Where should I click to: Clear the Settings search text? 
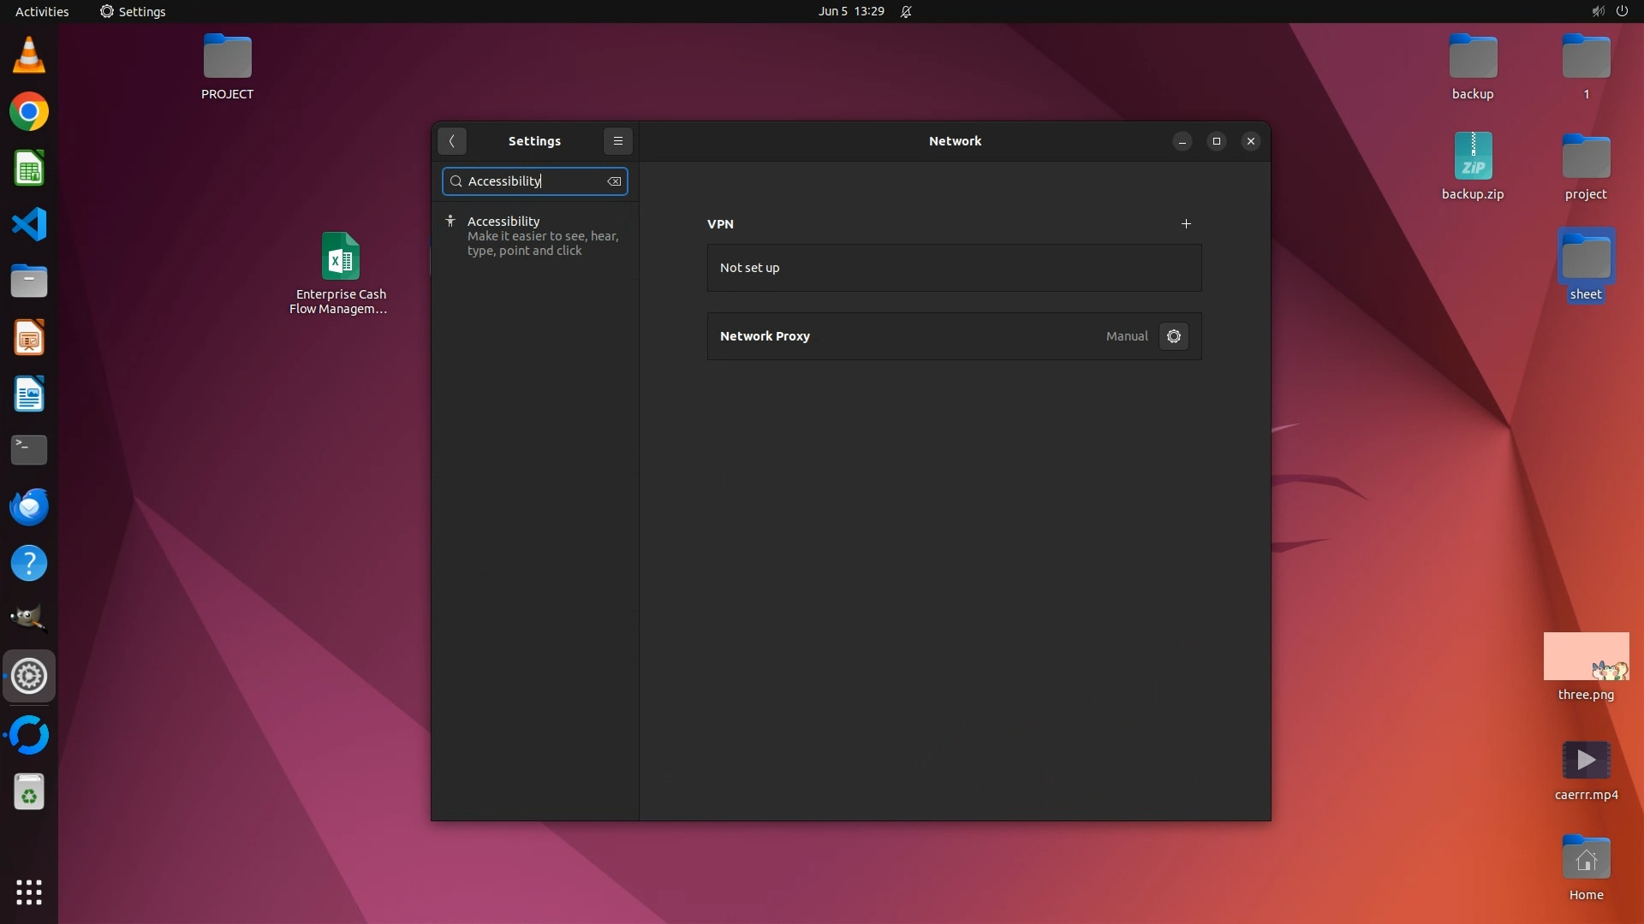[x=614, y=181]
